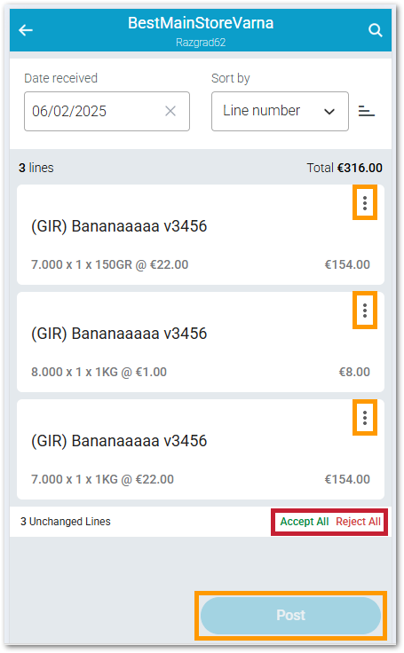This screenshot has height=653, width=404.
Task: Click the Razgrad62 subtitle in header
Action: point(201,43)
